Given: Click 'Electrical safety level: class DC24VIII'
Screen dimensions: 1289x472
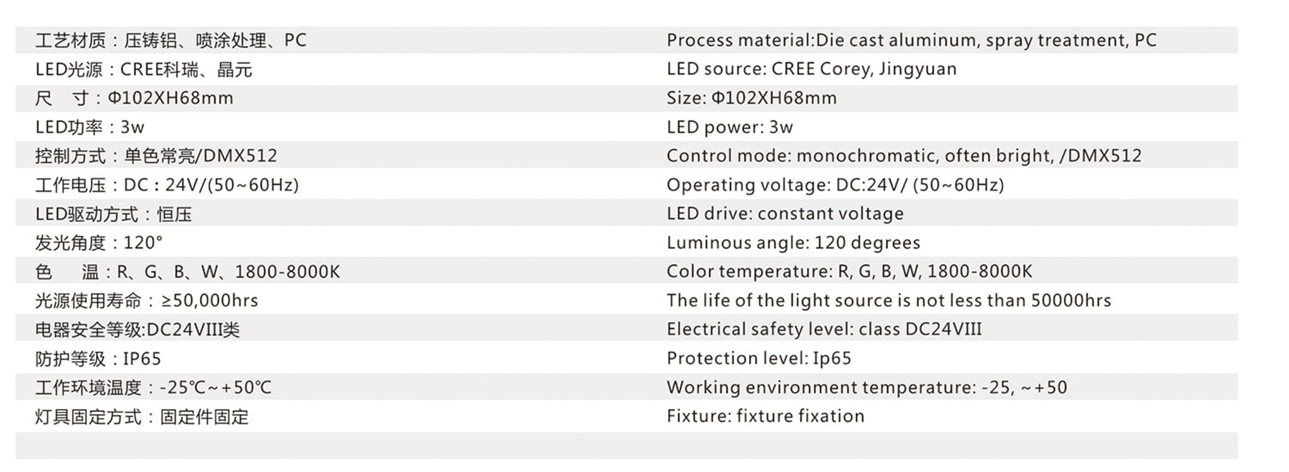Looking at the screenshot, I should (824, 329).
